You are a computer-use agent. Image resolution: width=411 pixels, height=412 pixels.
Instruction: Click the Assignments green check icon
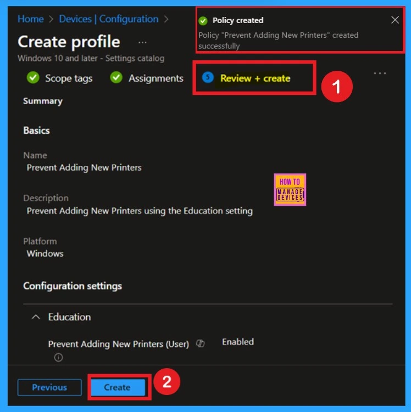click(x=116, y=77)
